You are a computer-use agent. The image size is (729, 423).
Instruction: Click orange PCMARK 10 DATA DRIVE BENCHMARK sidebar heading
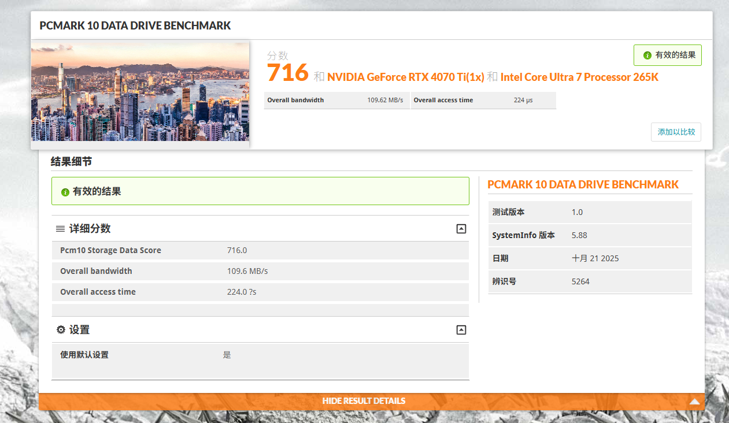coord(583,184)
